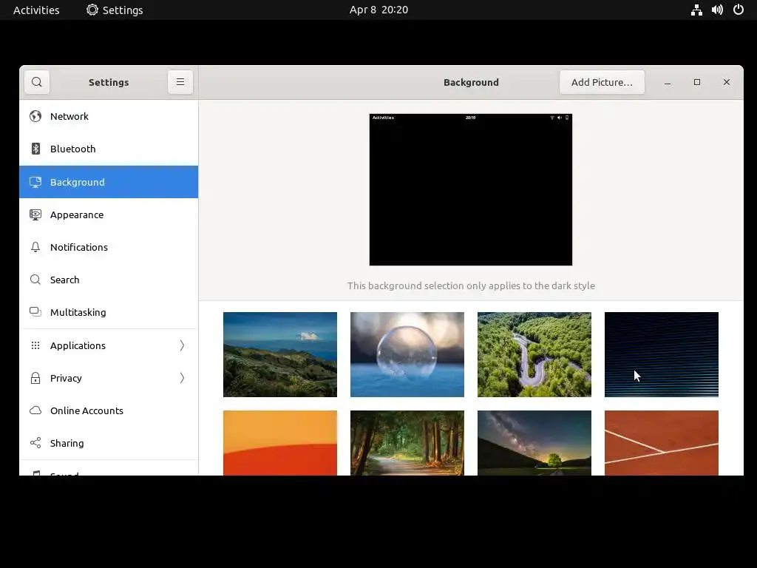Open Multitasking settings
Image resolution: width=757 pixels, height=568 pixels.
(109, 312)
